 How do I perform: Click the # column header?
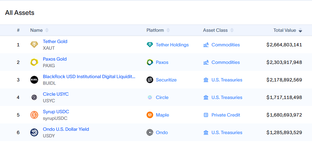pos(18,30)
